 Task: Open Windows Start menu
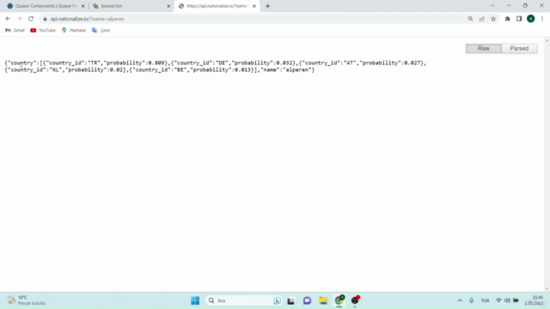click(x=195, y=300)
